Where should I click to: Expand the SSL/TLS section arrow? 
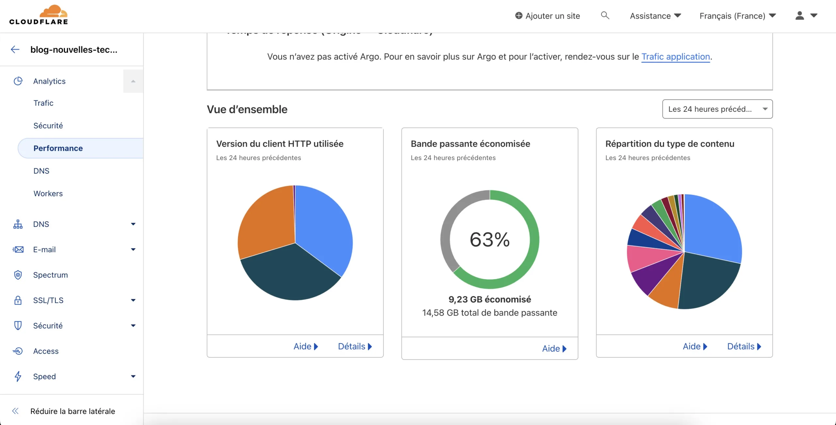coord(133,300)
